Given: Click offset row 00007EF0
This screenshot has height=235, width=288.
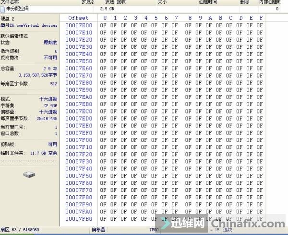Looking at the screenshot, I should click(x=79, y=133).
